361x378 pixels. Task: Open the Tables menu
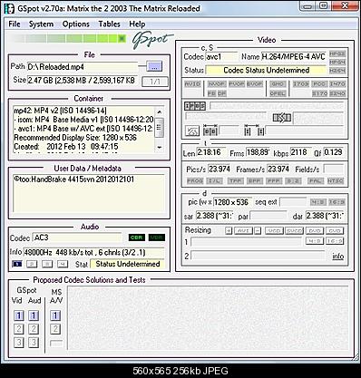pyautogui.click(x=109, y=24)
